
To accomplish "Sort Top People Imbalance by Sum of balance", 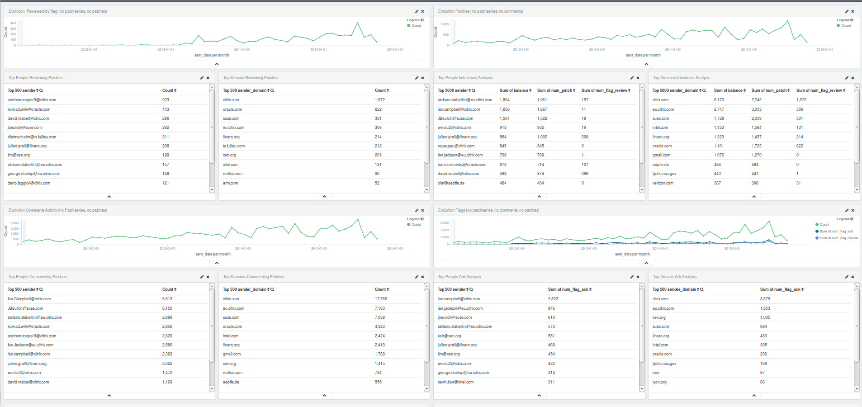I will coord(515,90).
